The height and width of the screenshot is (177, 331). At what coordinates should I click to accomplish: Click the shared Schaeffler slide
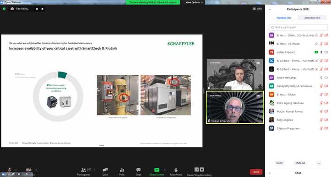(102, 91)
